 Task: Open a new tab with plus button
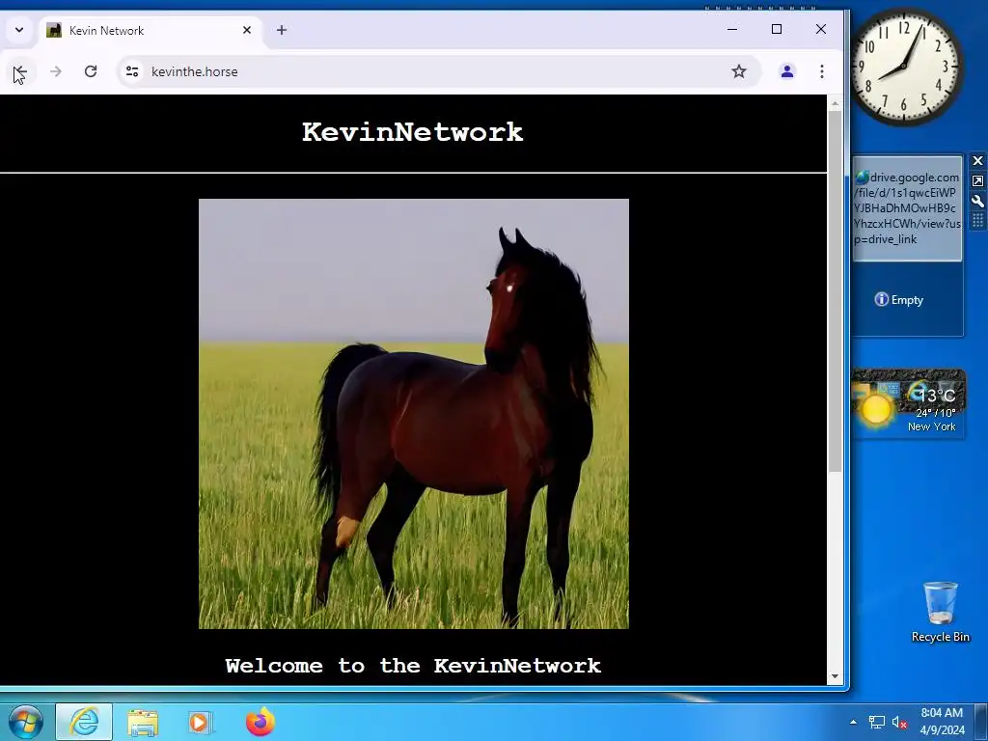[x=282, y=30]
